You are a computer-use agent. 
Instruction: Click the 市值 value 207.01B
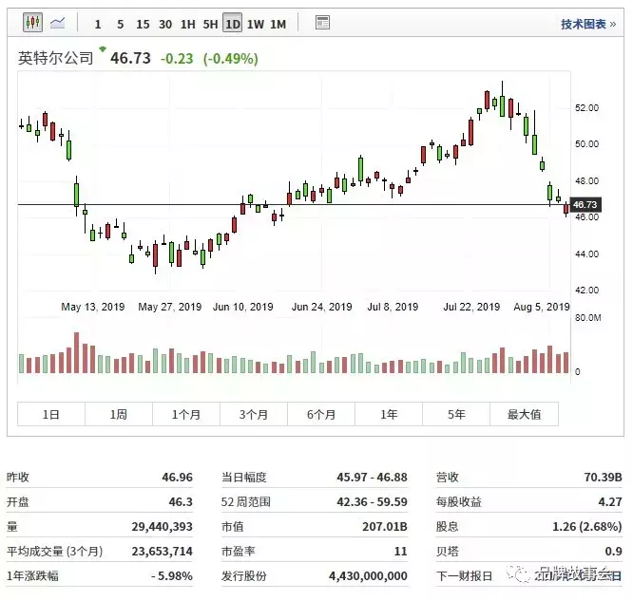tap(385, 526)
